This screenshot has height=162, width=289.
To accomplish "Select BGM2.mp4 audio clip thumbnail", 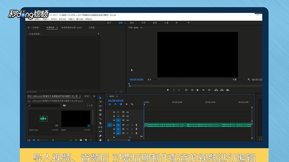I will pyautogui.click(x=43, y=119).
